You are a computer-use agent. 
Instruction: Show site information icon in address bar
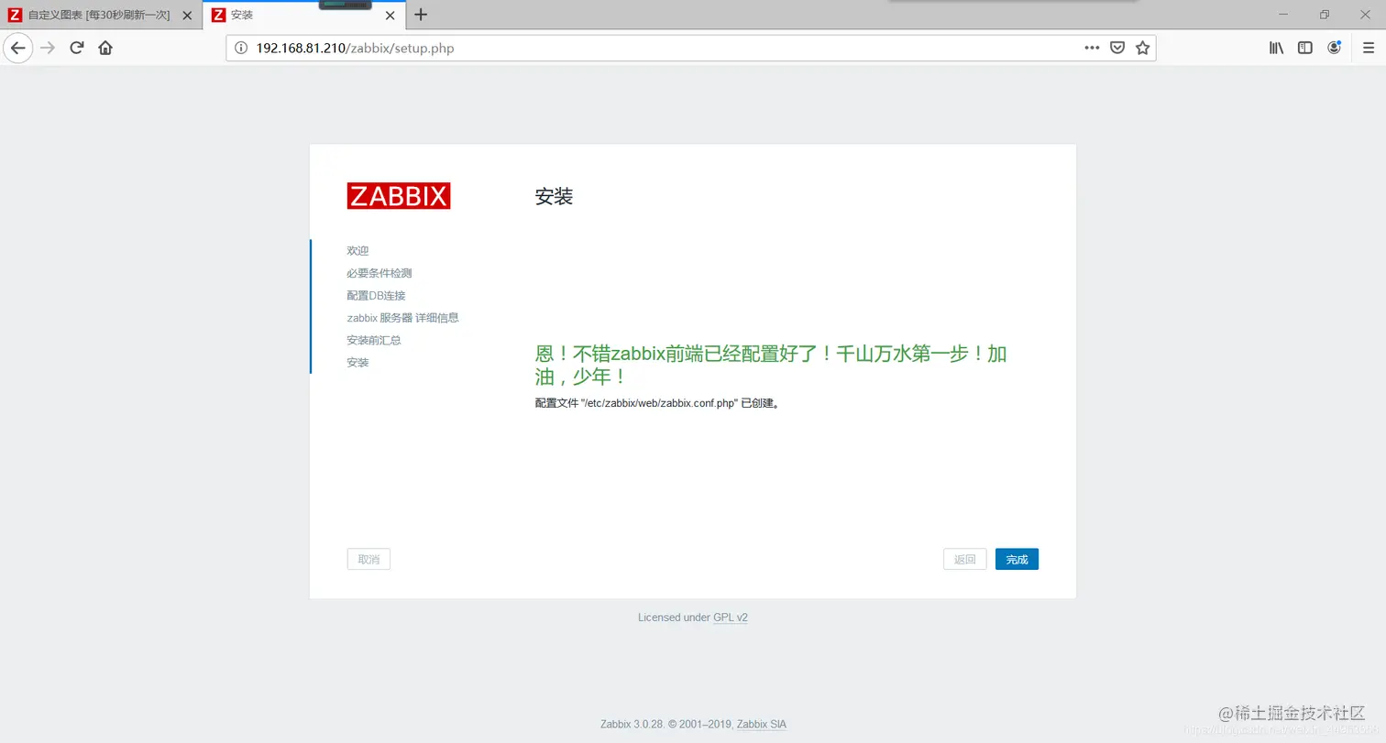241,48
